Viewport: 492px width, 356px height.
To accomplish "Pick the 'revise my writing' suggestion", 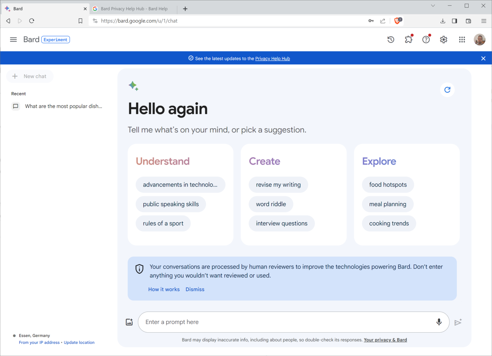I will coord(278,185).
